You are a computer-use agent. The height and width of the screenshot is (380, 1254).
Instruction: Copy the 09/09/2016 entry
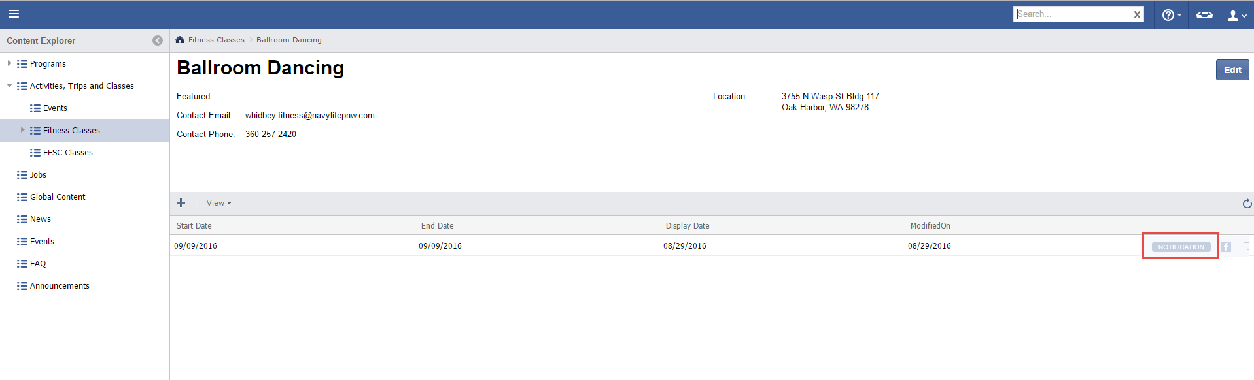pyautogui.click(x=1245, y=247)
